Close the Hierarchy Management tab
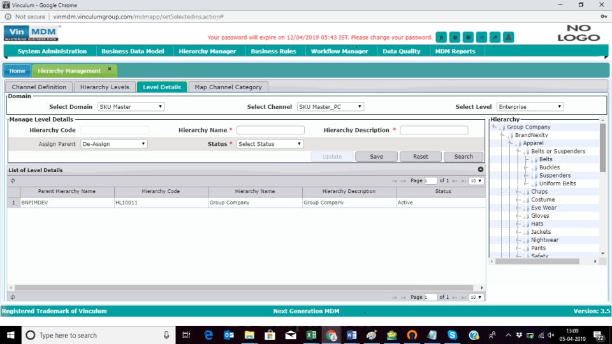 (110, 69)
